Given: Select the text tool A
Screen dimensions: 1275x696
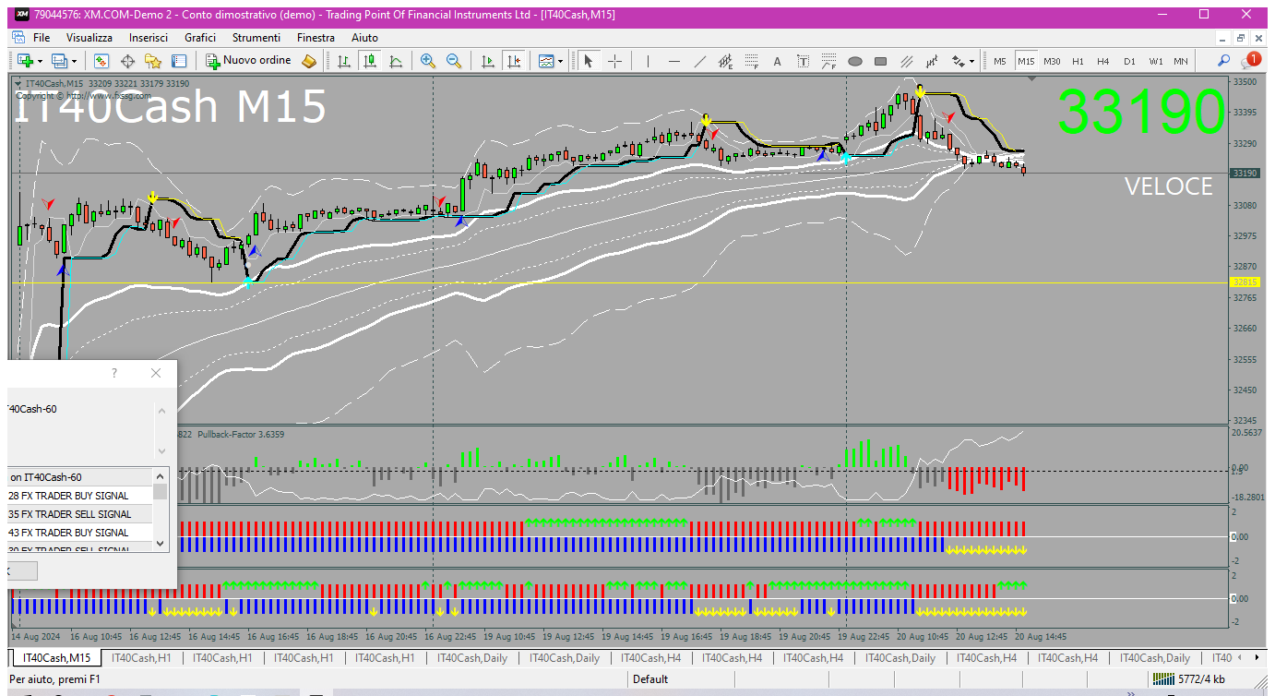Looking at the screenshot, I should coord(778,61).
